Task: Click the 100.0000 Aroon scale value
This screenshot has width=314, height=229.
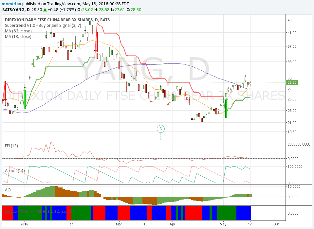Action: coord(295,167)
